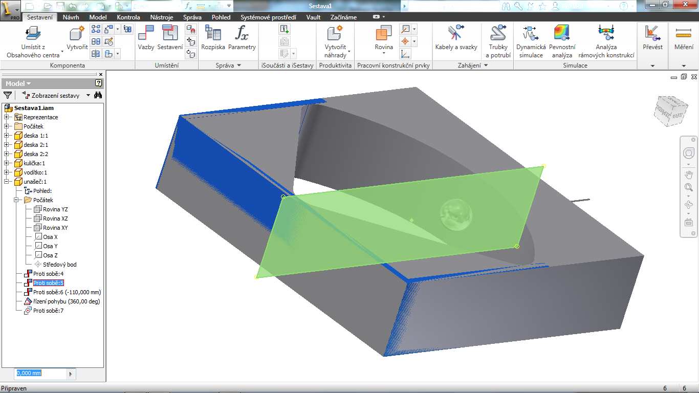Open the browser panel help icon
The width and height of the screenshot is (699, 393).
99,83
